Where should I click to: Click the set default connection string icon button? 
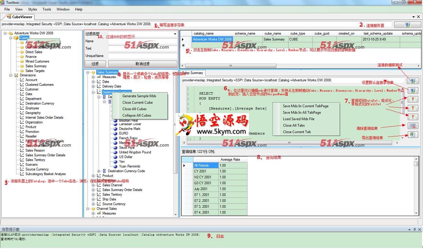(413, 91)
